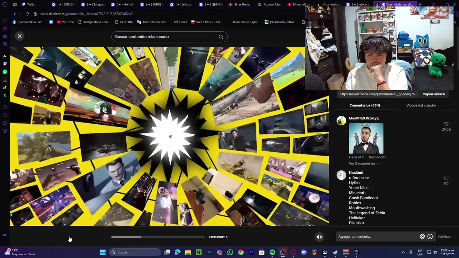This screenshot has width=459, height=258.
Task: Mute the video with the speaker button
Action: 319,237
